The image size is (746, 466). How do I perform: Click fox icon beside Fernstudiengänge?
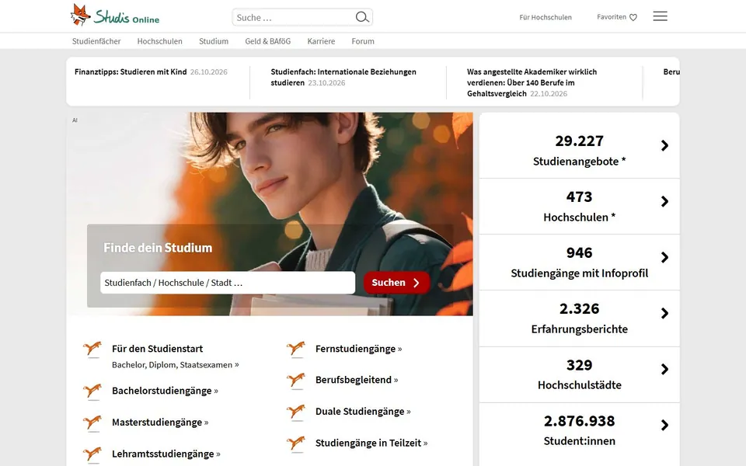(296, 349)
